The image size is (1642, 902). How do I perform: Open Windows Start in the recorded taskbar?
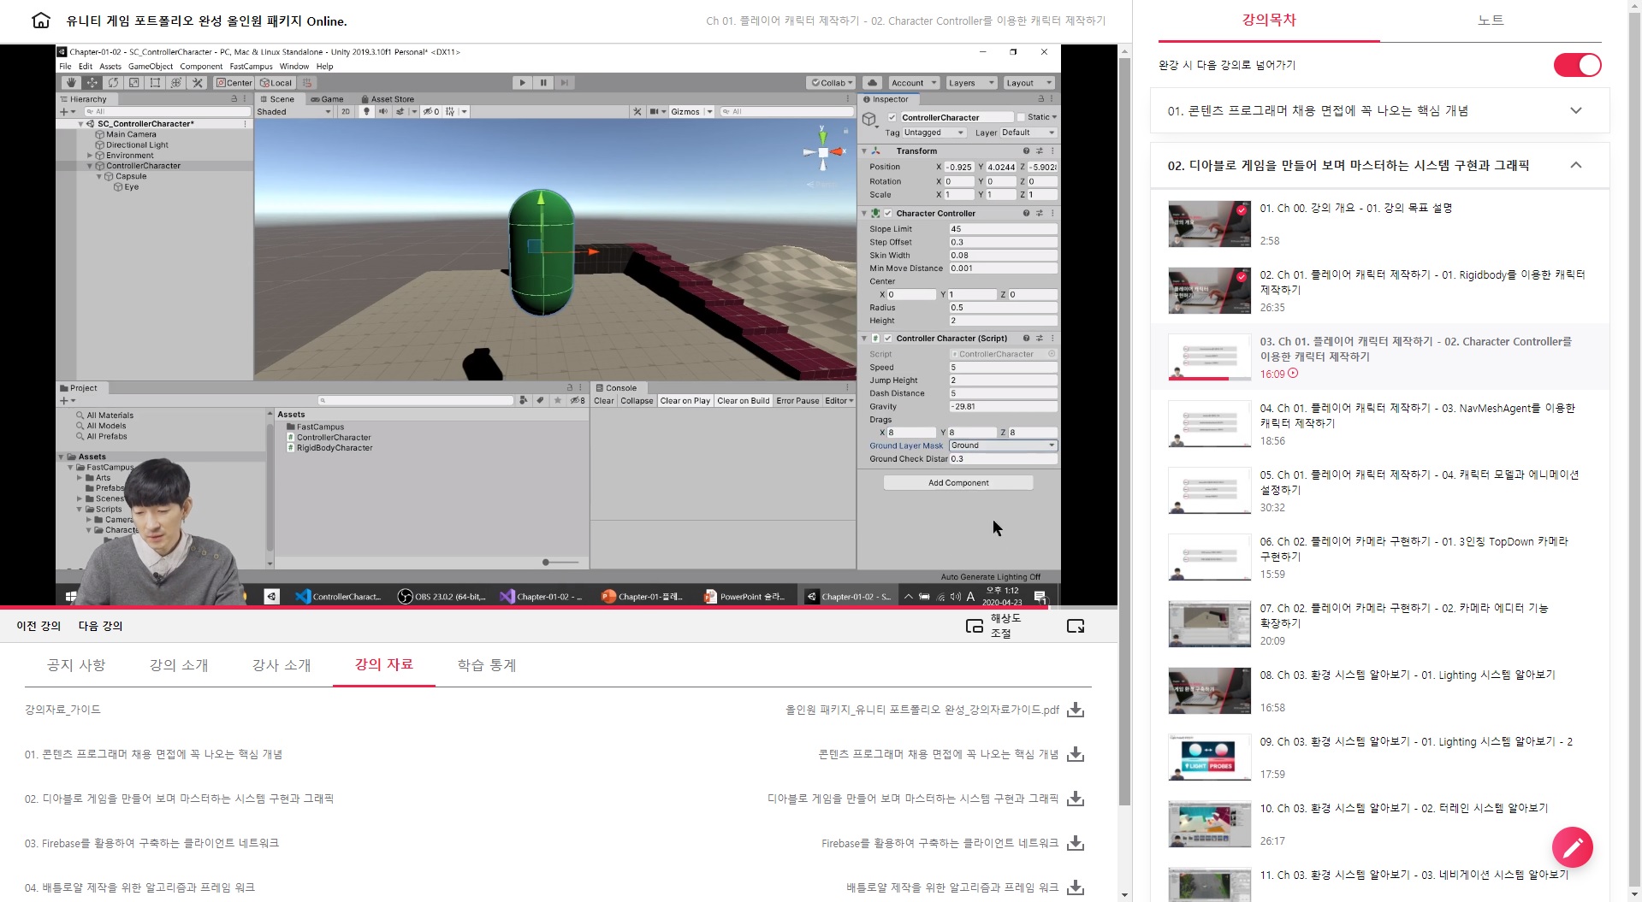71,596
